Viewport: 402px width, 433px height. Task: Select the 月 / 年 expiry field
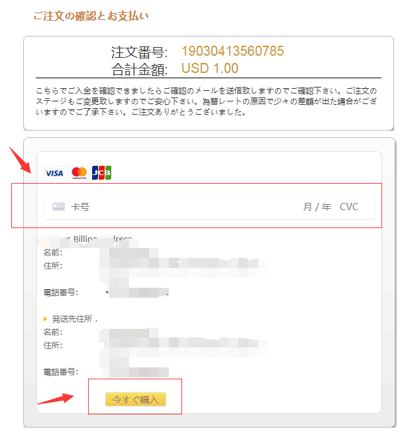tap(317, 207)
